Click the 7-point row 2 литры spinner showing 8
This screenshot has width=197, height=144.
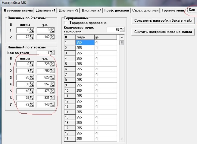[32, 71]
